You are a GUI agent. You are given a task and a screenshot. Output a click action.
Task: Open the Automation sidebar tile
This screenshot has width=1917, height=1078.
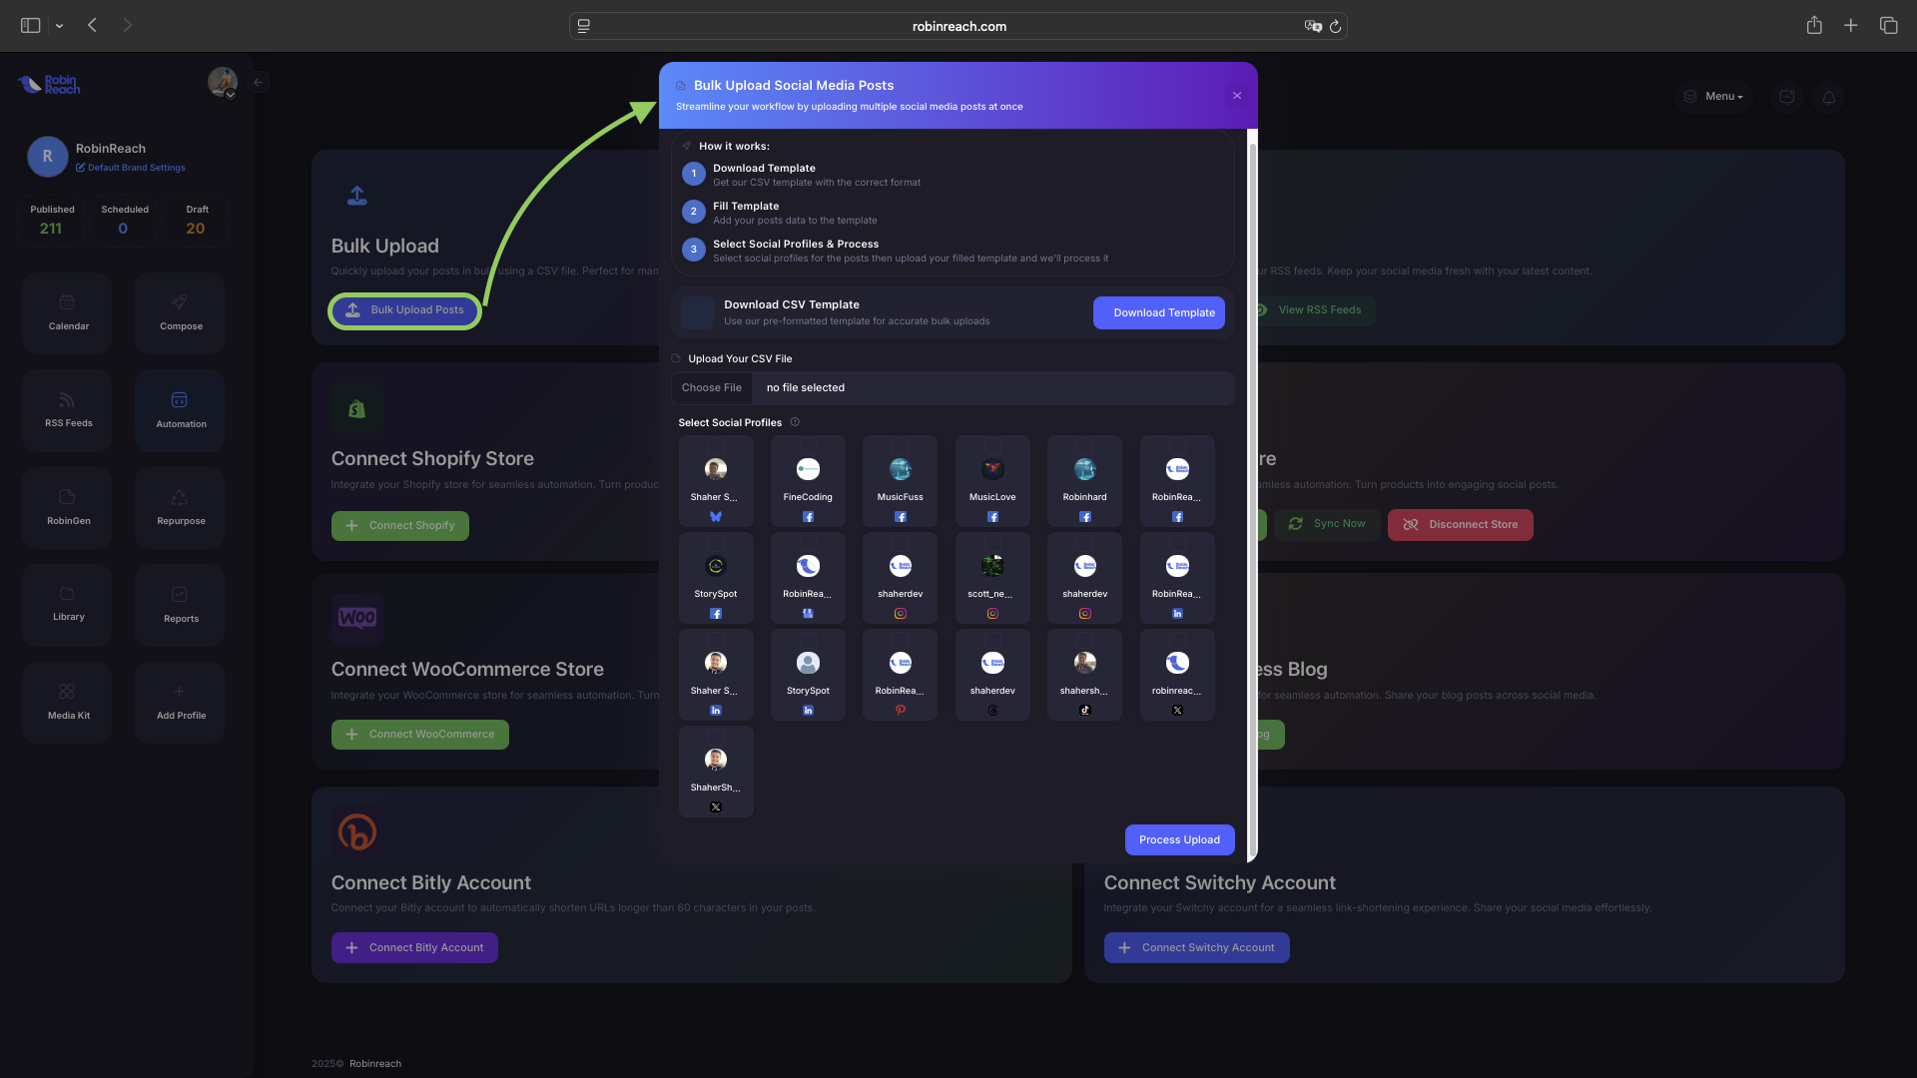181,409
